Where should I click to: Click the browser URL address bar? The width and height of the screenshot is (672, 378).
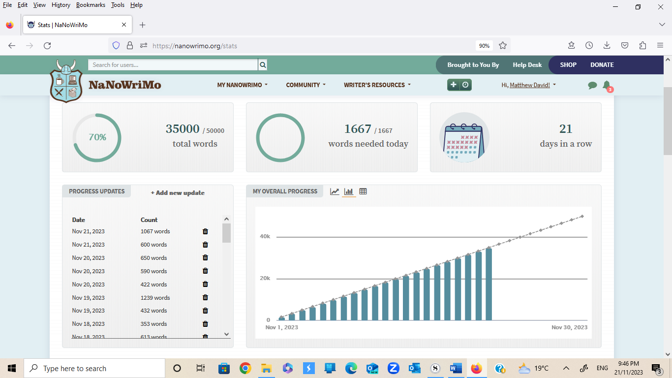pyautogui.click(x=310, y=45)
